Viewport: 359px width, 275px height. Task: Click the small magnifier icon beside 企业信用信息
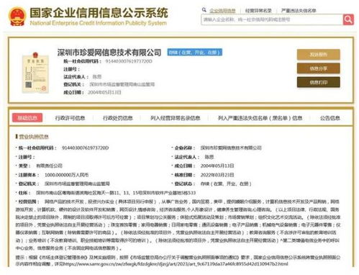[x=204, y=10]
